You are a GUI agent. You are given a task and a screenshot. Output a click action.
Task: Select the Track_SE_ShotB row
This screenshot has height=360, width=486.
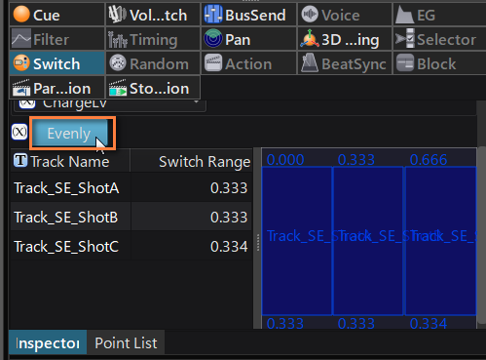tap(131, 217)
